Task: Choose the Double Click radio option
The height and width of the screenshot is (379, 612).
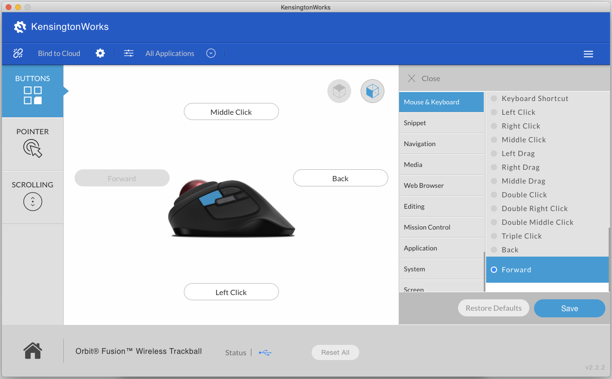Action: coord(494,195)
